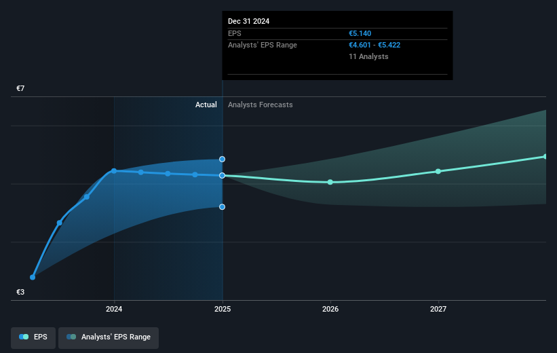Viewport: 557px width, 353px height.
Task: Click the upper analyst range marker at 2025
Action: (222, 160)
